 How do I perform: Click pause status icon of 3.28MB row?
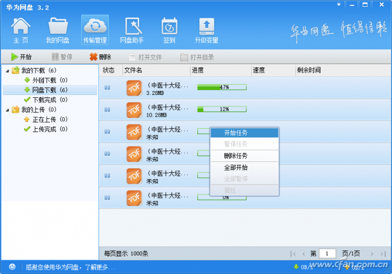[x=107, y=88]
